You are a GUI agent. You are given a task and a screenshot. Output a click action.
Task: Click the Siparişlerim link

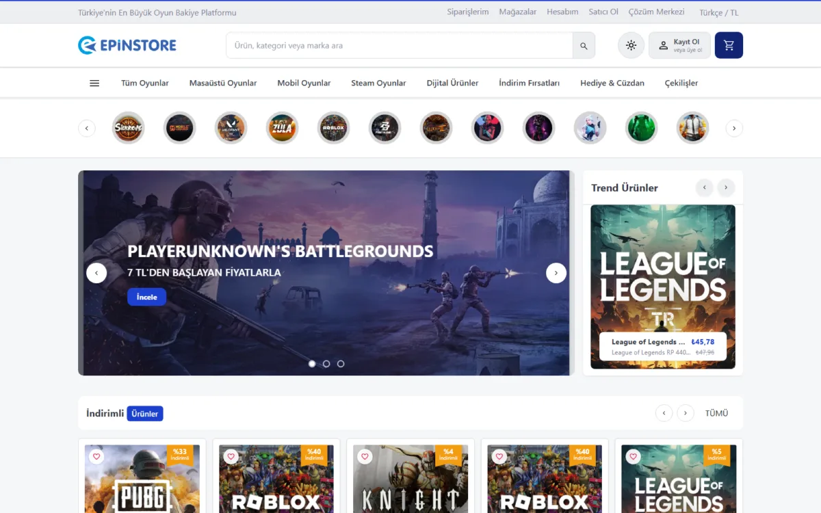point(468,12)
